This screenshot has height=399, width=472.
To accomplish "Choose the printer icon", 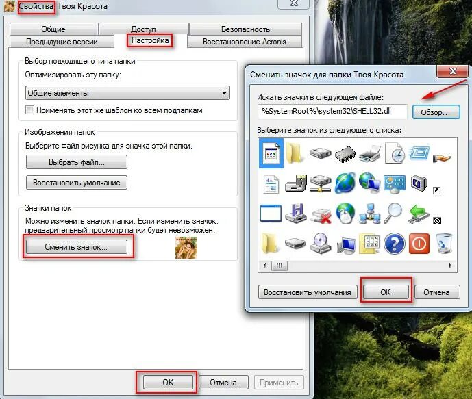I will 370,154.
